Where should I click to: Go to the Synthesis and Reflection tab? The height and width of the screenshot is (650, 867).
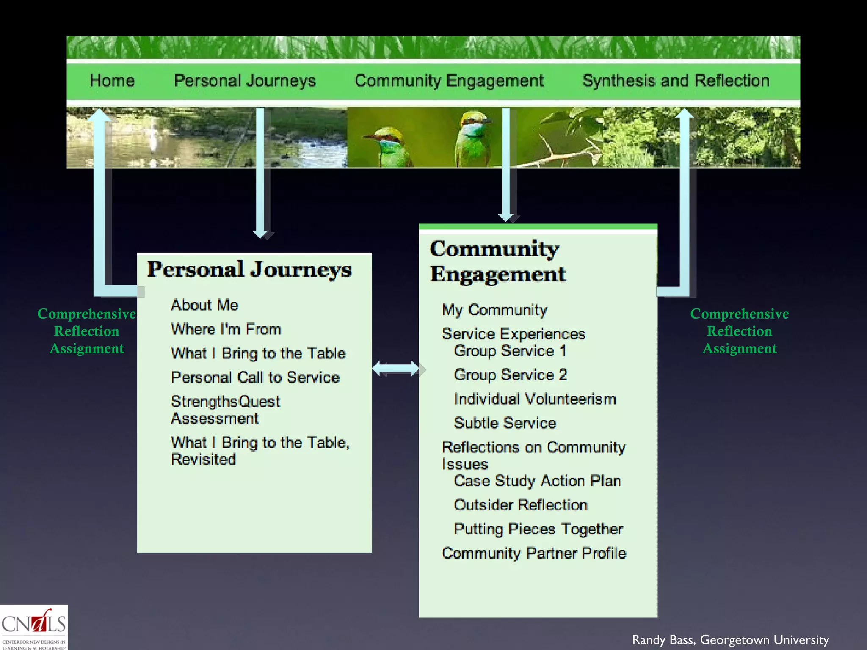click(676, 81)
